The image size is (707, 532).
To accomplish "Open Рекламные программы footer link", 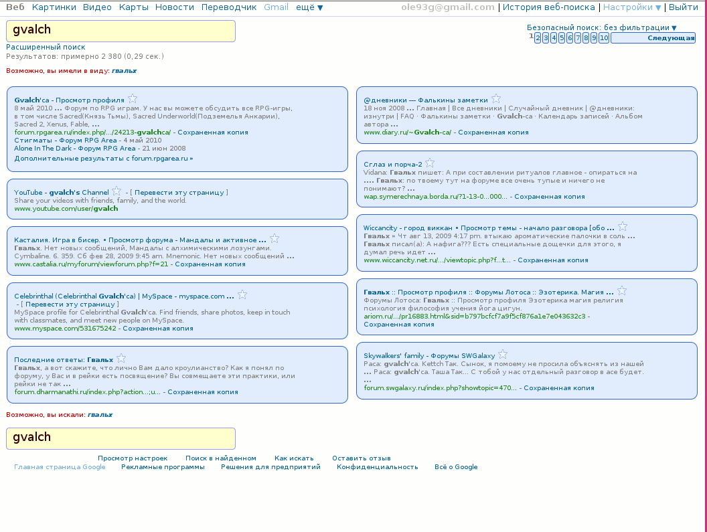I will 163,467.
